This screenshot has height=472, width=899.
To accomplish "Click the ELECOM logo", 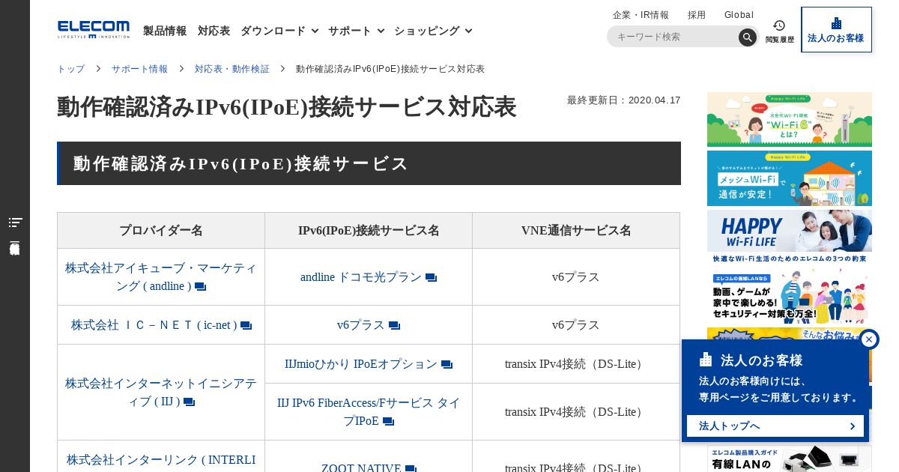I will coord(94,30).
